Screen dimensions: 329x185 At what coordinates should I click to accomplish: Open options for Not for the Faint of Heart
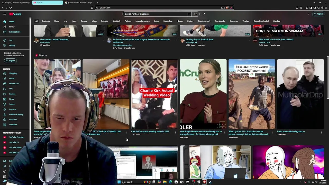pyautogui.click(x=323, y=40)
